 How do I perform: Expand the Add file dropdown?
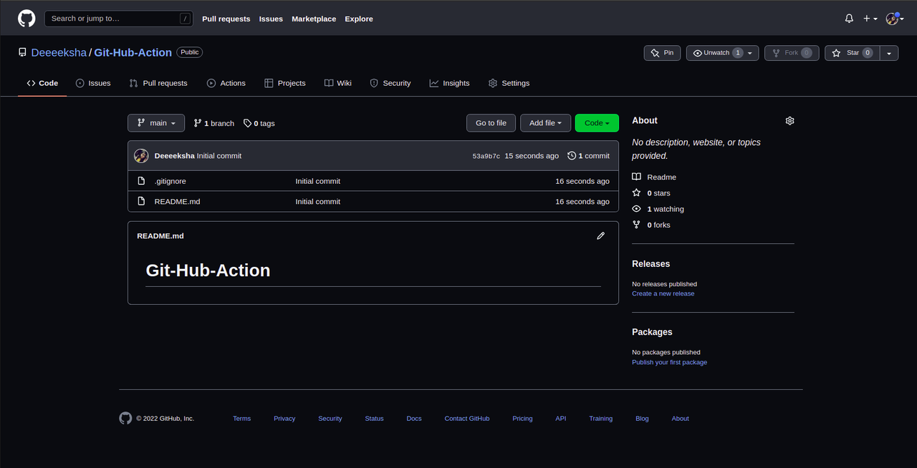pos(546,123)
